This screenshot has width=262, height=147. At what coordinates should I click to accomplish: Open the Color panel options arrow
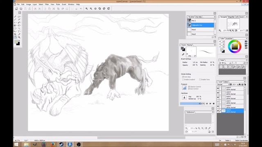[x=246, y=38]
